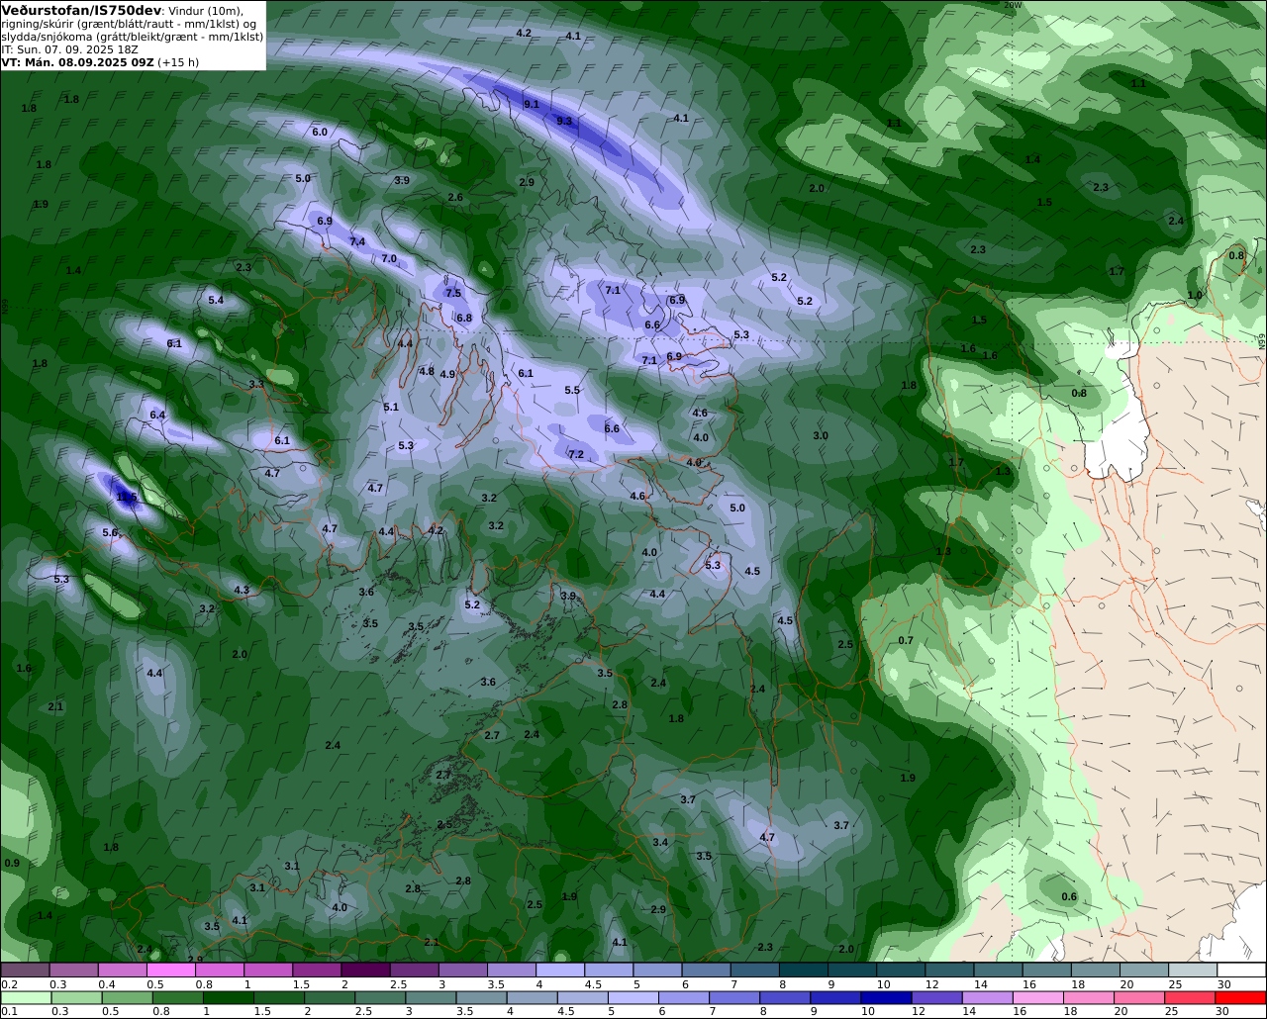Click the palest green 0.1 swatch, lower legend row

(26, 997)
